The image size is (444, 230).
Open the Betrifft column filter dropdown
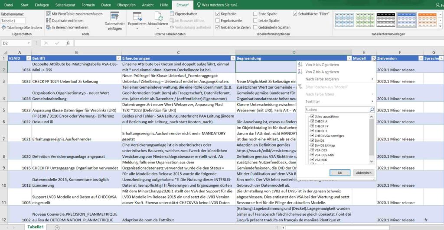click(x=118, y=58)
